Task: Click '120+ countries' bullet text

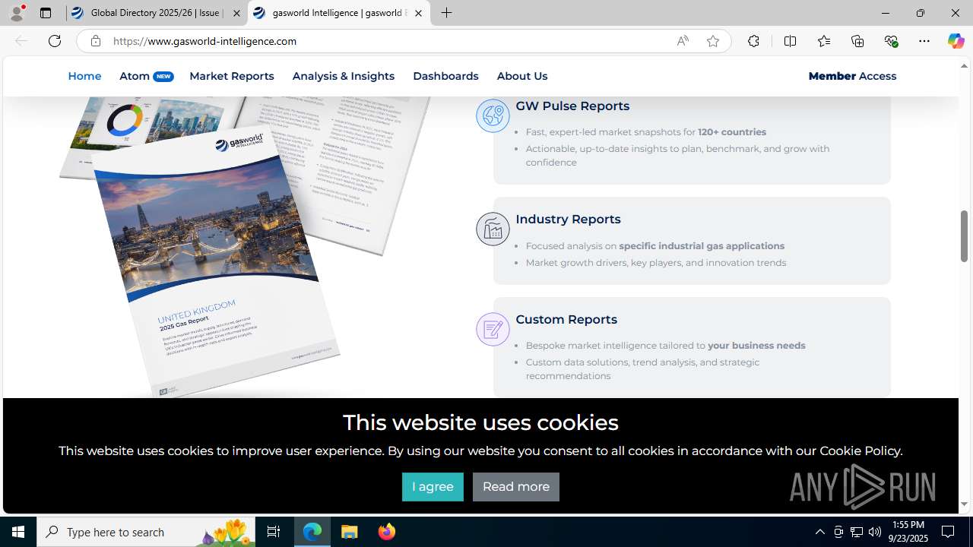Action: click(732, 131)
